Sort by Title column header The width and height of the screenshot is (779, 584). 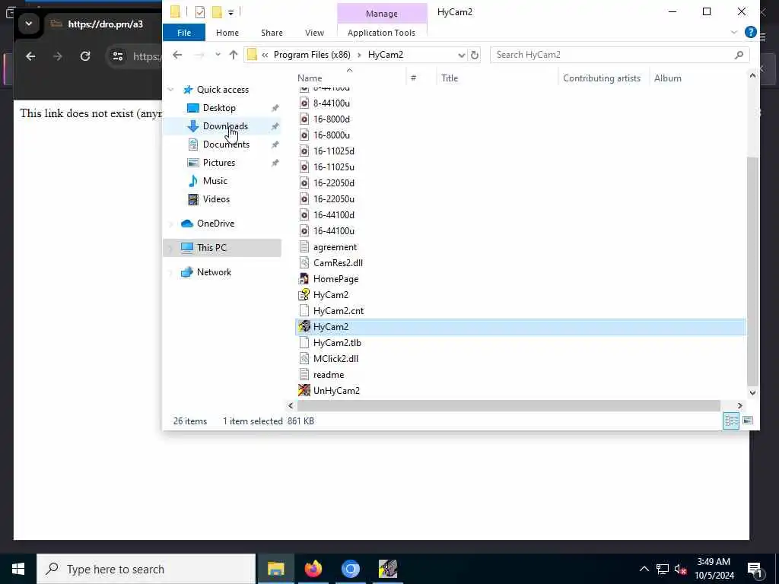pos(449,78)
